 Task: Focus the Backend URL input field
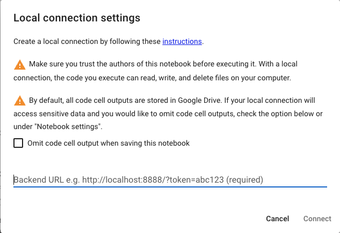tap(170, 179)
